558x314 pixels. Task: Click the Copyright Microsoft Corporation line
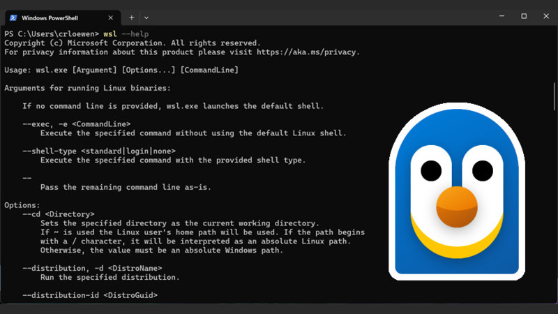133,43
